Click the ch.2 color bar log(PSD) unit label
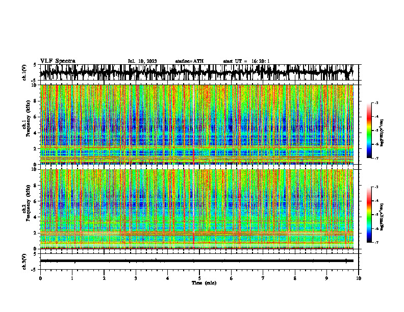The width and height of the screenshot is (404, 312). click(x=382, y=217)
